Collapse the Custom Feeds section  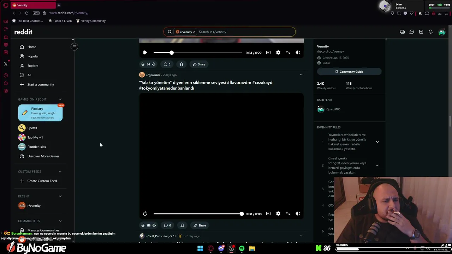(60, 171)
